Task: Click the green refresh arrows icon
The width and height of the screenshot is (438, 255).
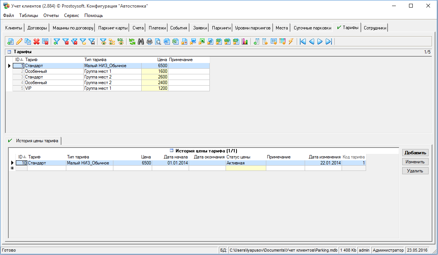Action: (132, 41)
